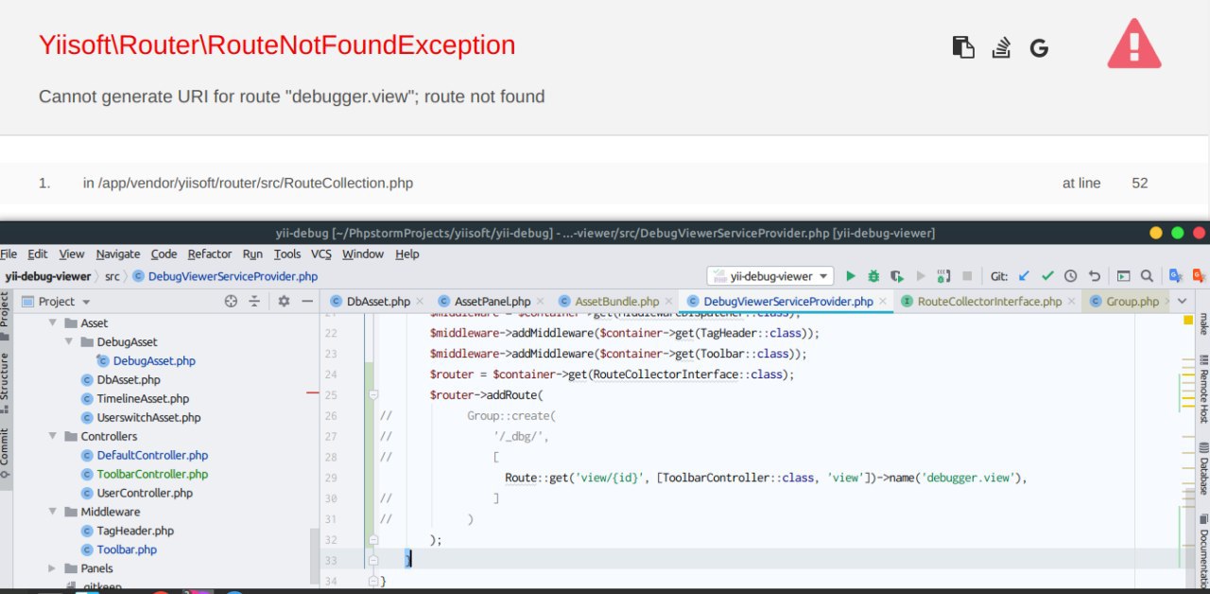Commit changes with Git green checkmark

tap(1047, 276)
